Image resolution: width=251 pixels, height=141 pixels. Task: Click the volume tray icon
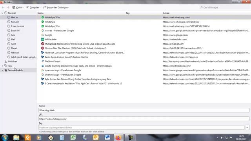click(222, 137)
